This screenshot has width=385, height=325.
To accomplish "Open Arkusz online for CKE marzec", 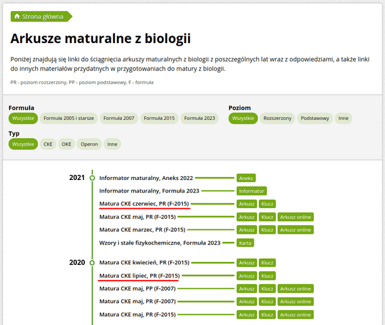I will click(296, 230).
